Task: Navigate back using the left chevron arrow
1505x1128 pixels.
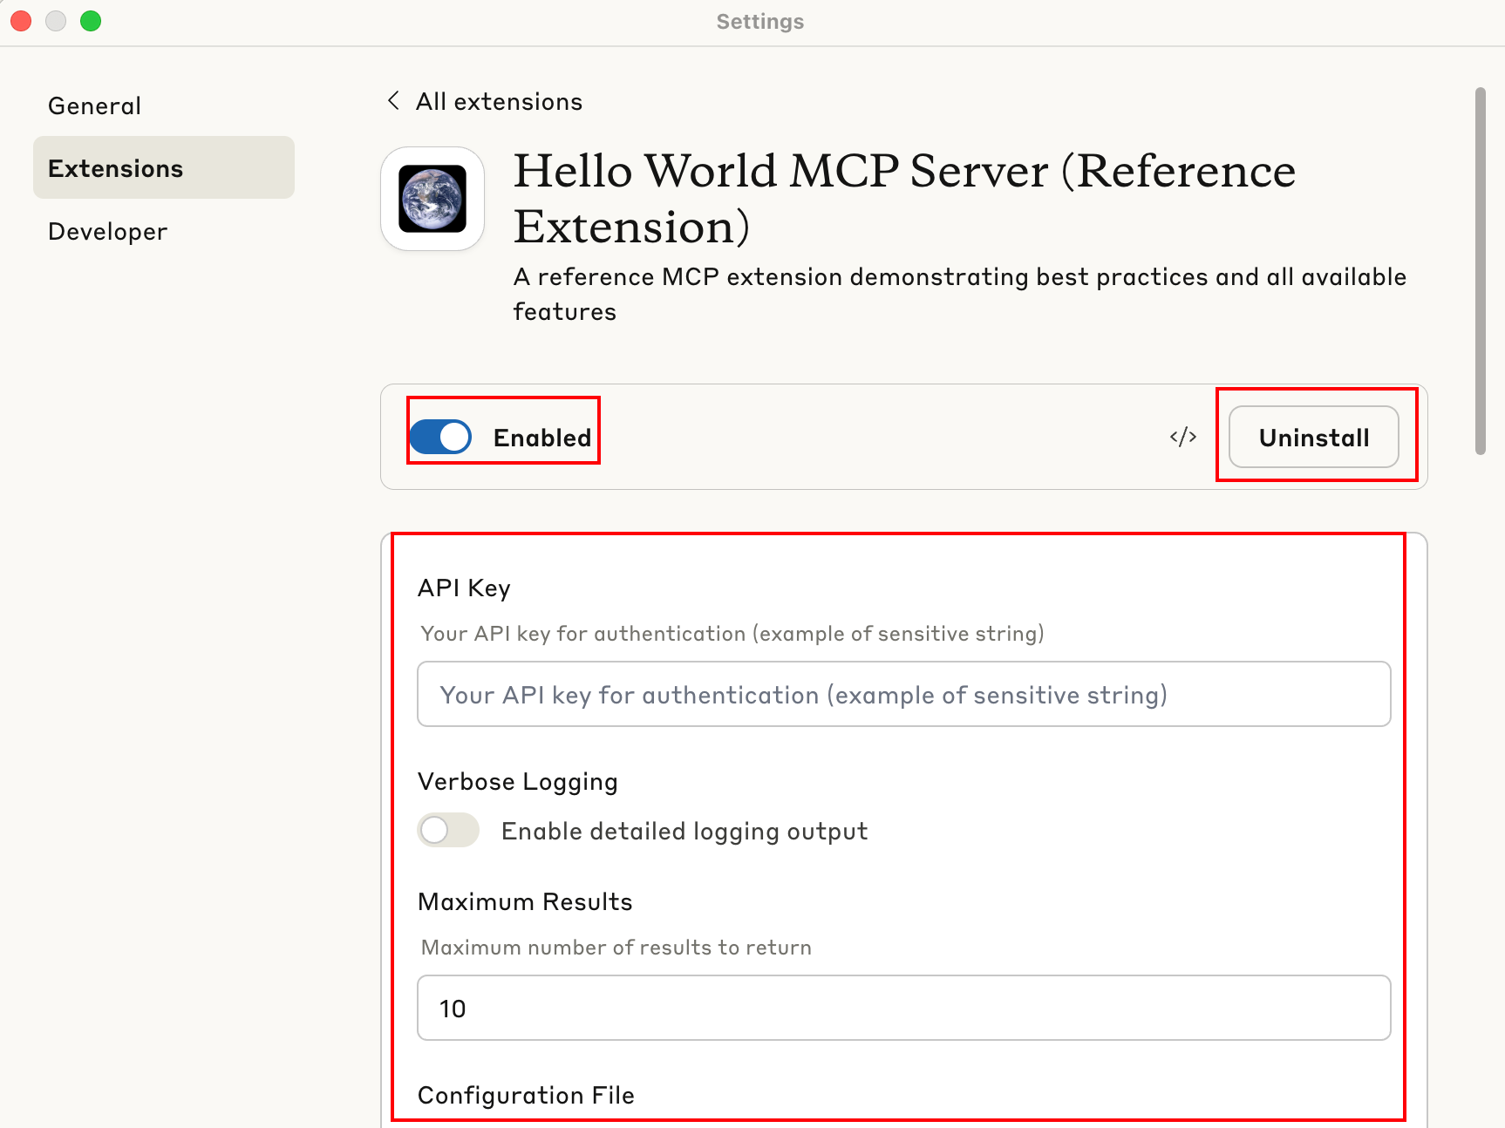Action: [392, 100]
